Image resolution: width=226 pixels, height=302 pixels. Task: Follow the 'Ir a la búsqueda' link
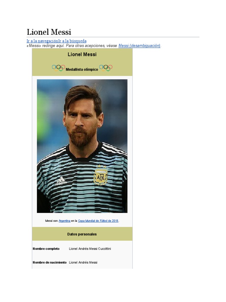click(x=72, y=41)
